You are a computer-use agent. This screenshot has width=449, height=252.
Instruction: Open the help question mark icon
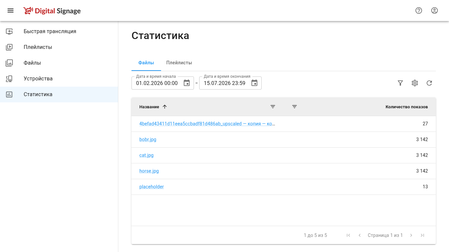pyautogui.click(x=419, y=10)
